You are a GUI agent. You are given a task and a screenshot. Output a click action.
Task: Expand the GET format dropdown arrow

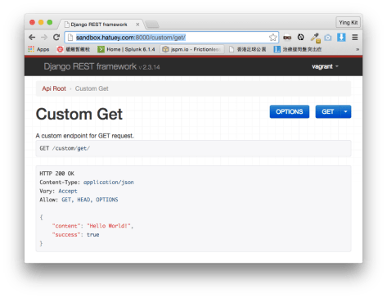tap(345, 111)
